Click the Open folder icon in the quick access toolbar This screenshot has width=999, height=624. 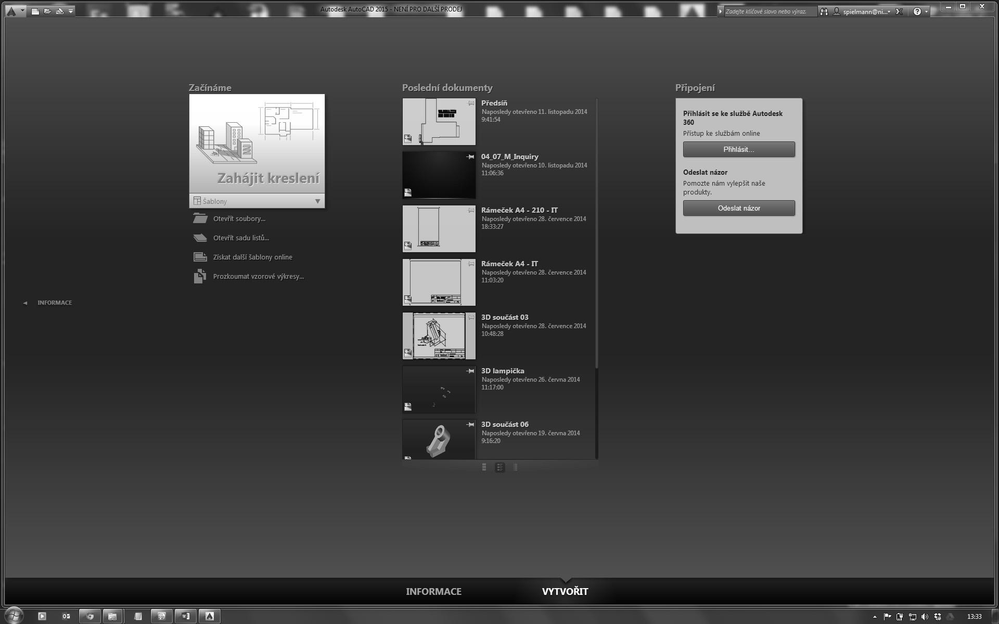(x=47, y=11)
